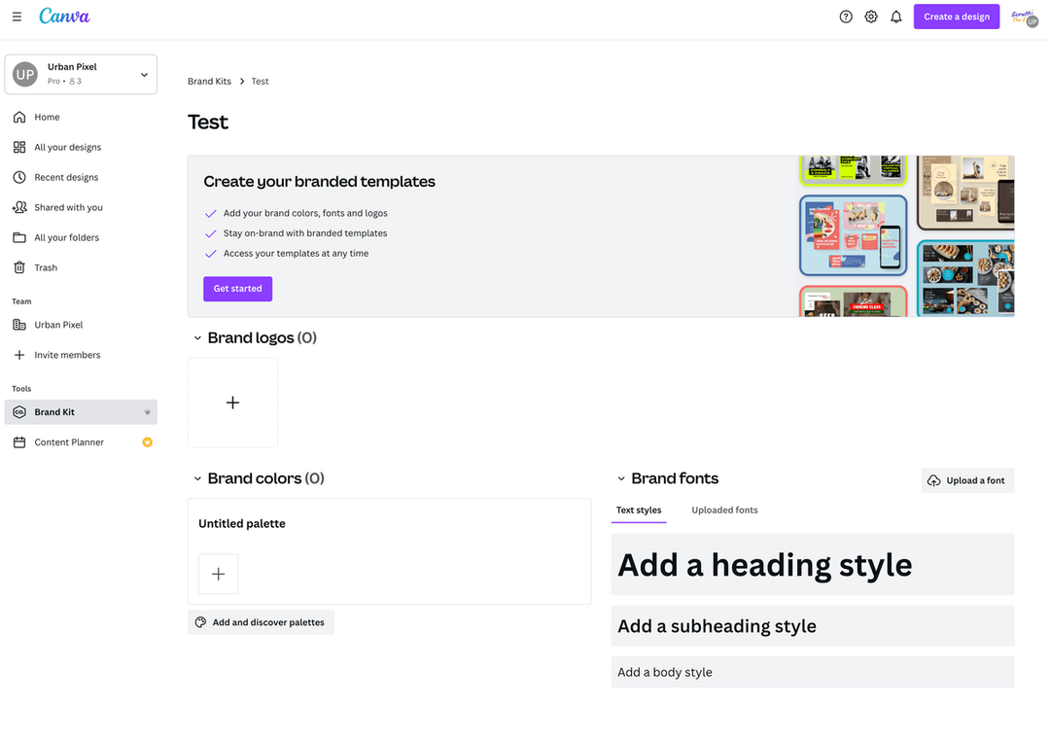
Task: Open the settings gear icon
Action: [870, 17]
